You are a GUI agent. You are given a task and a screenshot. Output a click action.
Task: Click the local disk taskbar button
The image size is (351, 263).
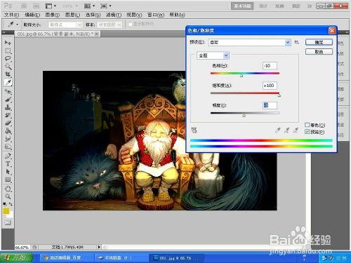click(x=121, y=258)
